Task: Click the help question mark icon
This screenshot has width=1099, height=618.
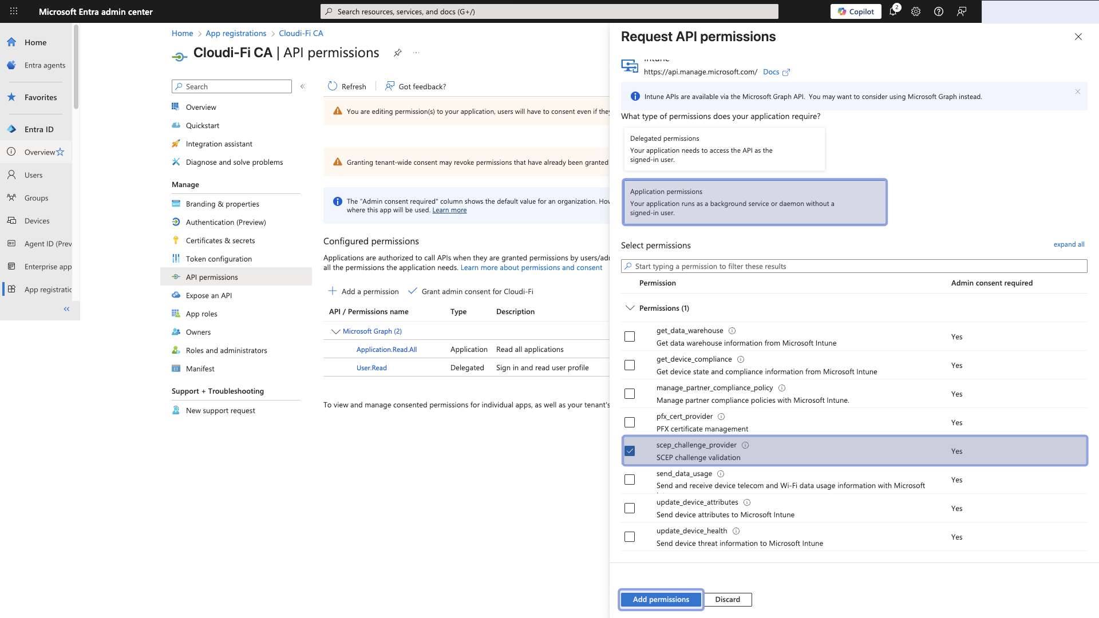Action: pyautogui.click(x=938, y=11)
